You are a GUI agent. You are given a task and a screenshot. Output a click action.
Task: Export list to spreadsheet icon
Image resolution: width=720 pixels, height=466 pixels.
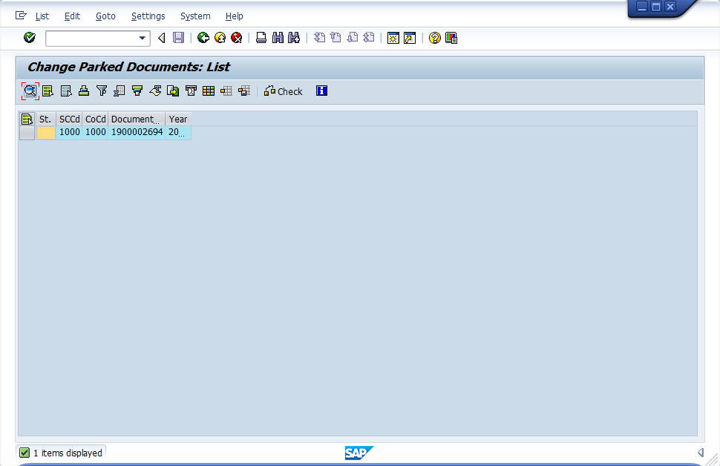pos(120,91)
